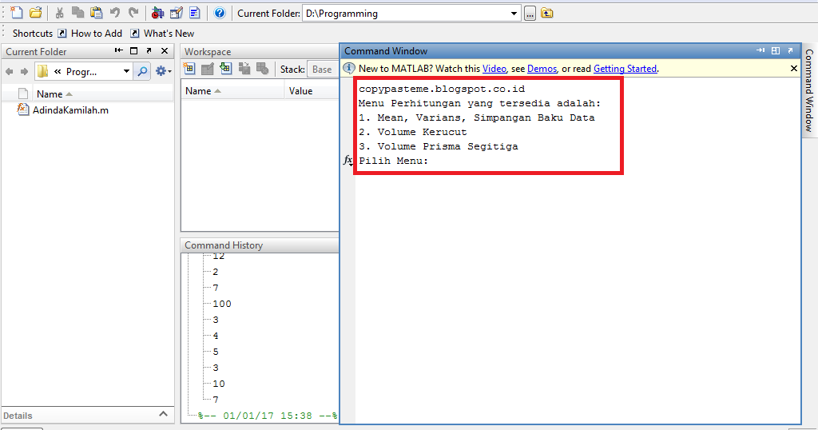Undock the Command Window panel
Image resolution: width=818 pixels, height=430 pixels.
point(790,50)
